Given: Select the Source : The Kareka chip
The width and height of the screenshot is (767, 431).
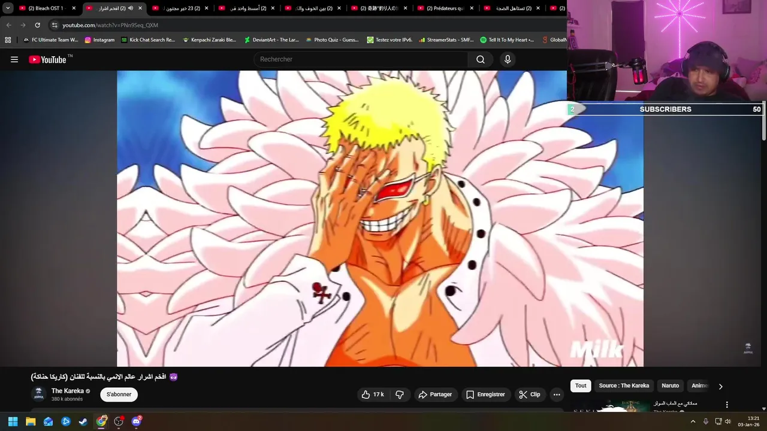Looking at the screenshot, I should (624, 386).
